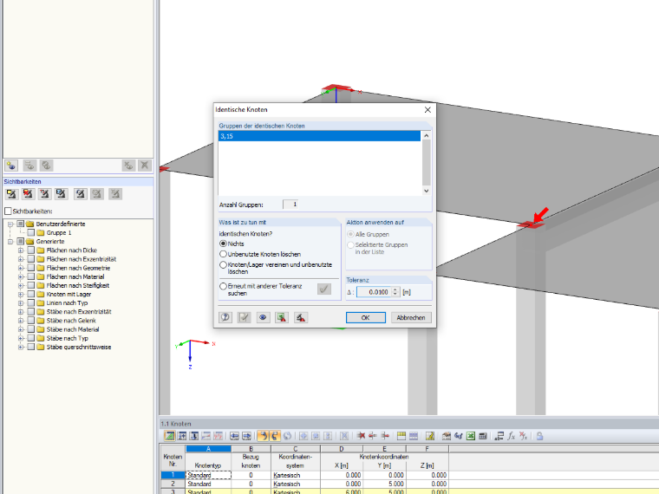This screenshot has height=494, width=659.
Task: Open help button in Identische Knoten dialog
Action: tap(225, 317)
